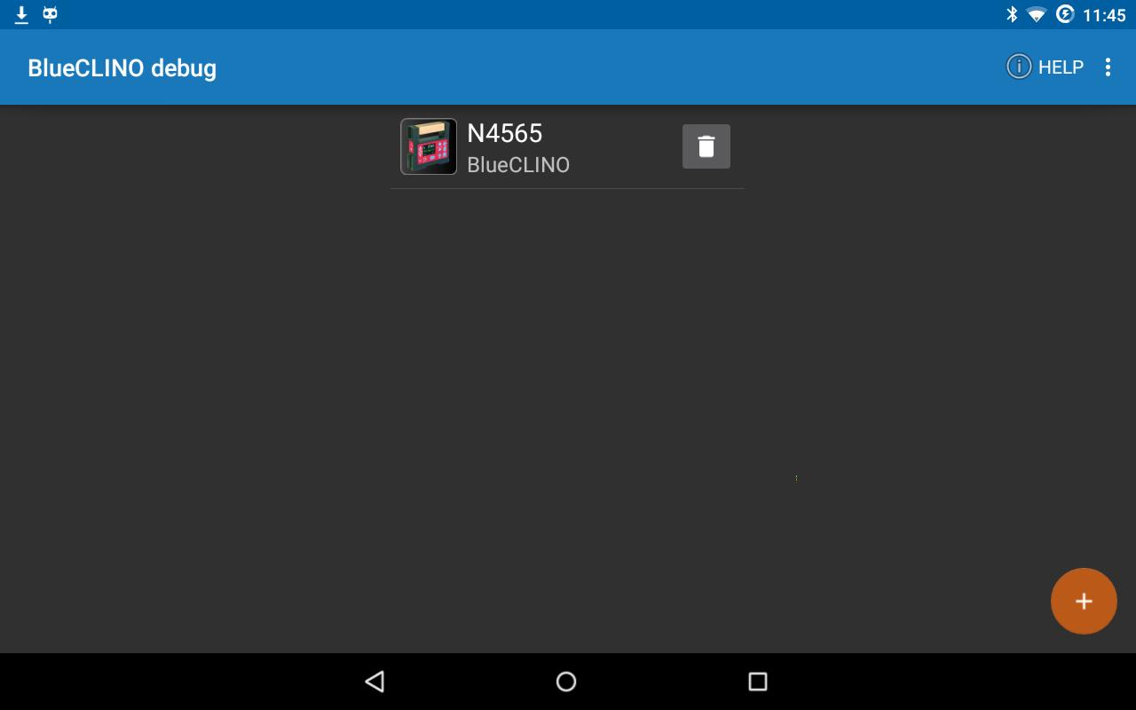Tap the Wi-Fi signal status icon
Screen dimensions: 1136x710
click(x=1036, y=14)
